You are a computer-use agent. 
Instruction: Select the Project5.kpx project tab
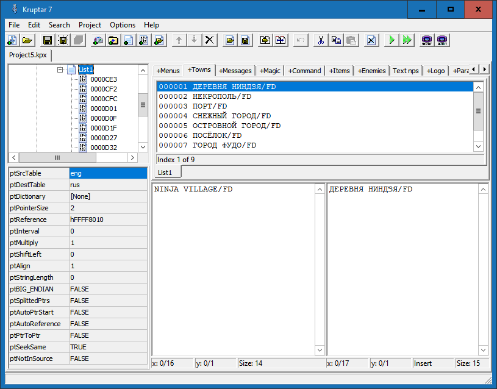click(x=28, y=55)
